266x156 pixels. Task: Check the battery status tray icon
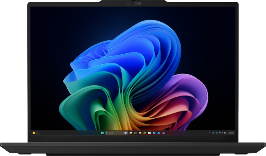[225, 133]
